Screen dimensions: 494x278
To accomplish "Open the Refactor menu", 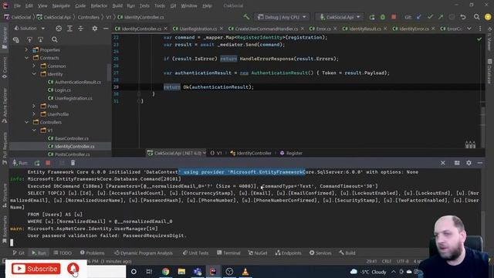I will [99, 5].
